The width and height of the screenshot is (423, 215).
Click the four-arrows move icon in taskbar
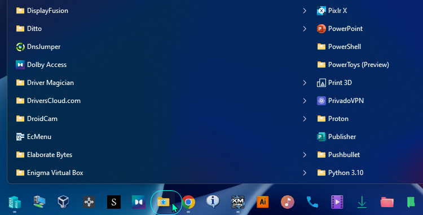tap(89, 202)
